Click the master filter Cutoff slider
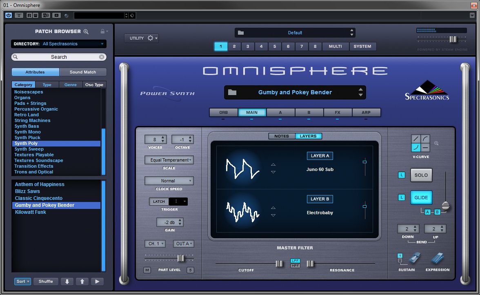This screenshot has width=480, height=295. [x=279, y=264]
